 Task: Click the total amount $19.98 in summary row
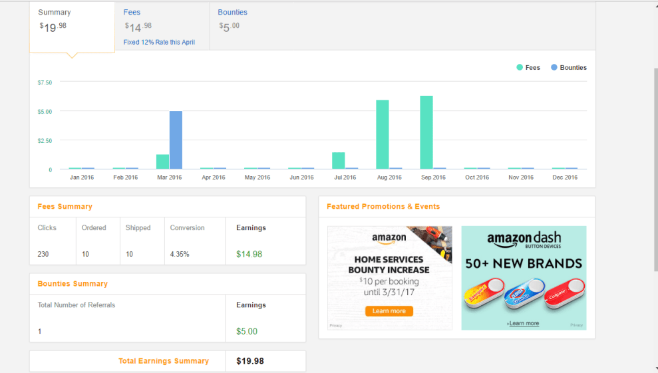click(250, 361)
